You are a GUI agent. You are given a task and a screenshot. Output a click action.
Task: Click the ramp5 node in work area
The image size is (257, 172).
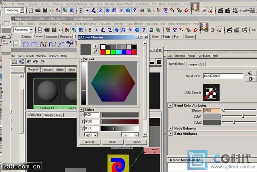pos(152,151)
